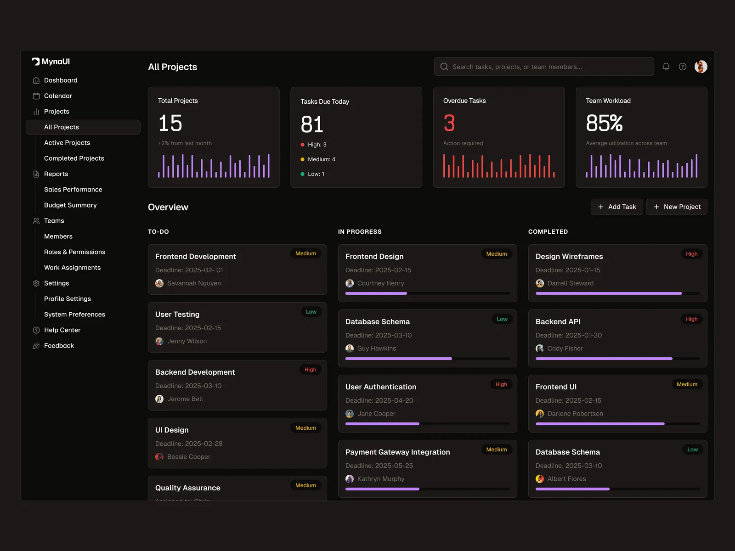Open Active Projects from sidebar

click(67, 143)
